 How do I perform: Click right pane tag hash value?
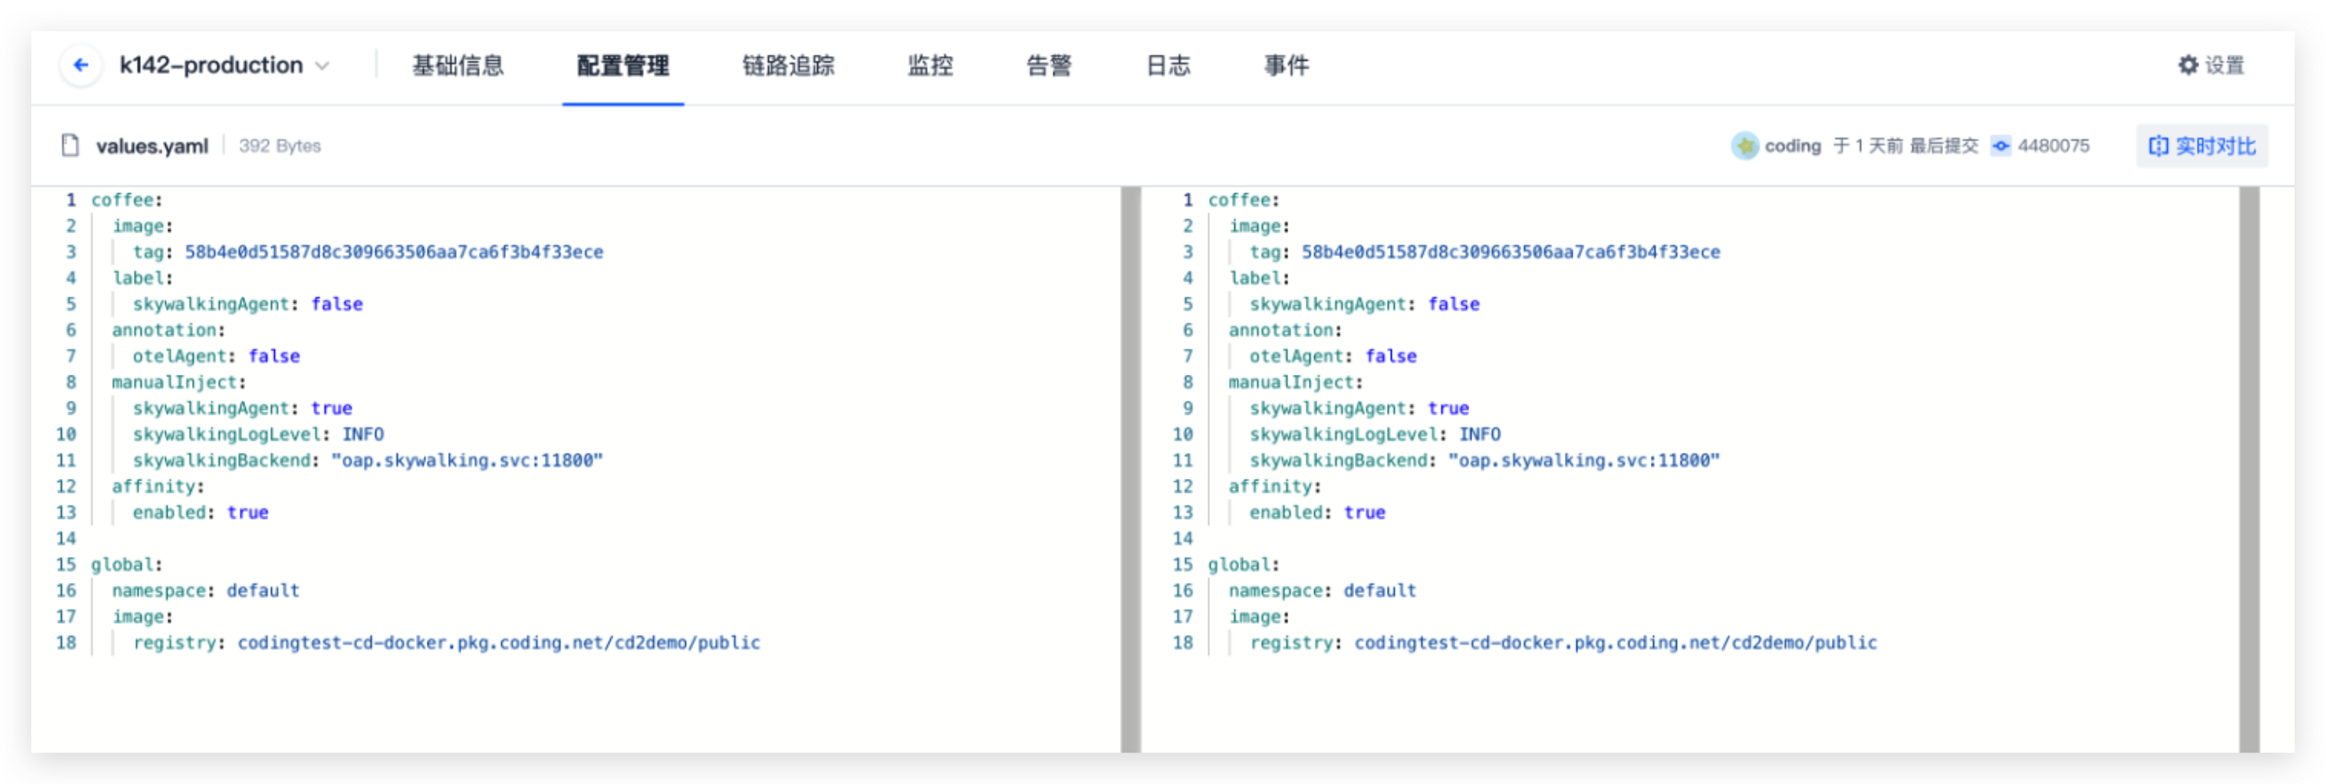coord(1511,252)
